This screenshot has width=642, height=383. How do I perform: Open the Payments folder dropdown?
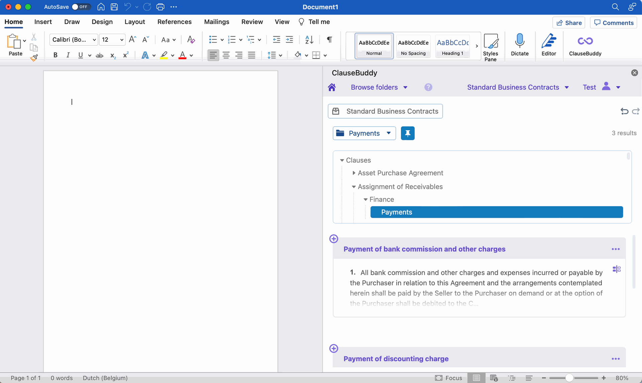click(x=364, y=133)
